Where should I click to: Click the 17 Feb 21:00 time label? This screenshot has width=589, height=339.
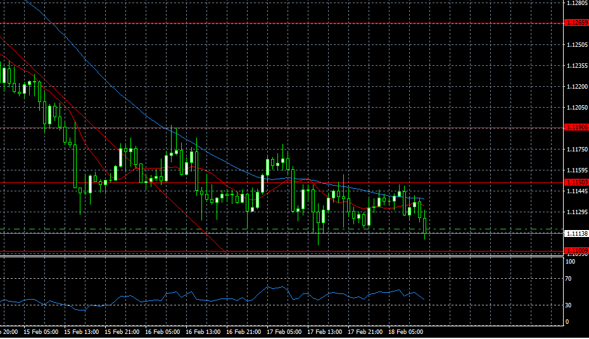point(365,332)
